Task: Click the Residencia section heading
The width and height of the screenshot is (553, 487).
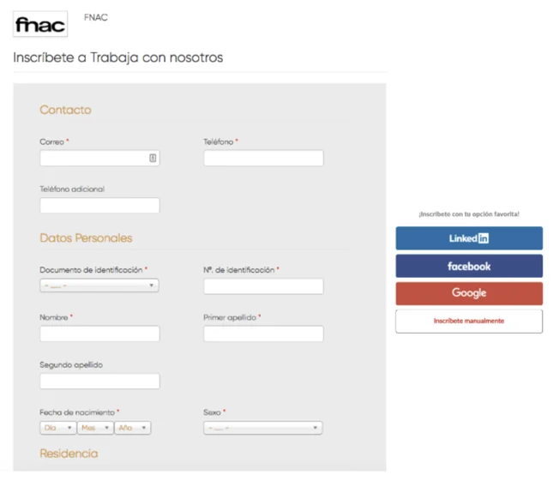Action: click(x=69, y=454)
